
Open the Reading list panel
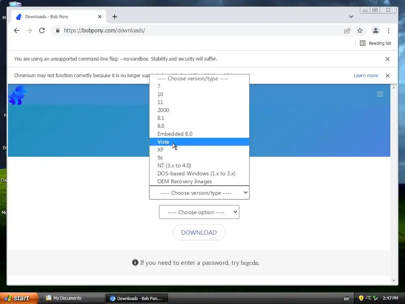tap(375, 43)
